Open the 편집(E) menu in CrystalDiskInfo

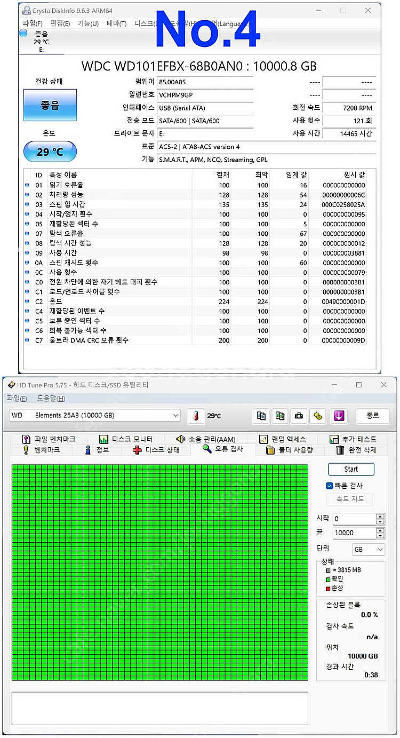[60, 23]
